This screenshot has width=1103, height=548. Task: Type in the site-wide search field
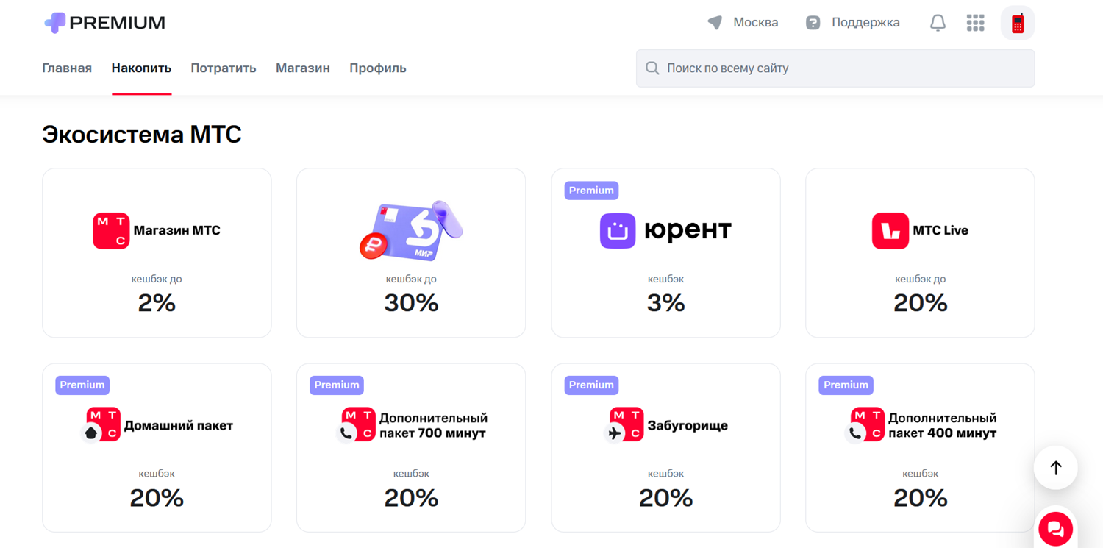[846, 68]
